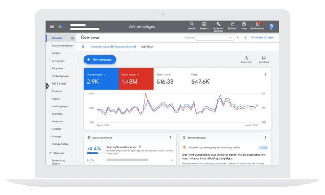Open Tools and settings

tap(218, 24)
